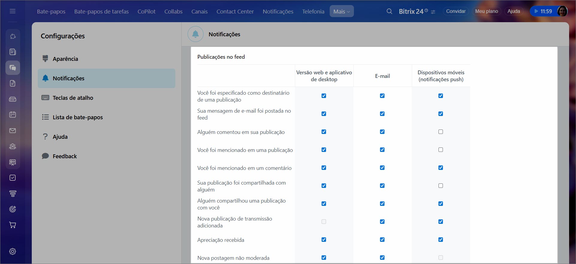Uncheck web version for 'Você foi mencionado em um comentário'
This screenshot has height=264, width=576.
pyautogui.click(x=324, y=168)
